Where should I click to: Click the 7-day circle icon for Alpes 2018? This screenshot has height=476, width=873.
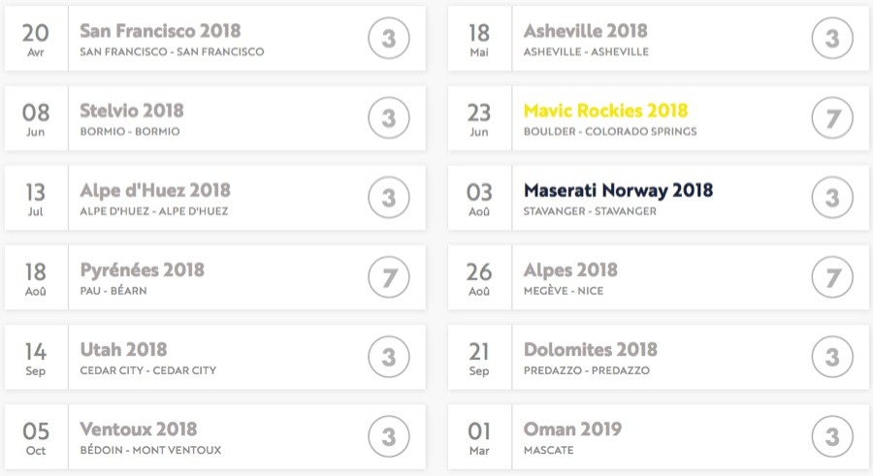click(x=832, y=277)
